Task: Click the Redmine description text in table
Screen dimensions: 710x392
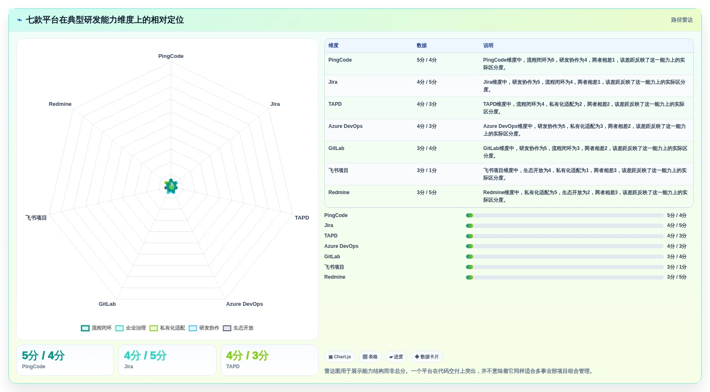Action: (x=585, y=196)
